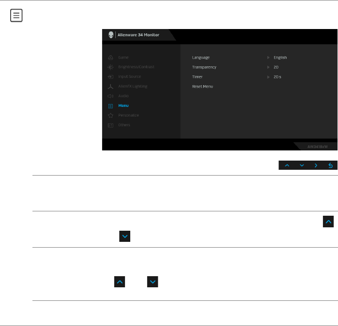Click the AW3418xW model label
This screenshot has height=326, width=338.
[x=317, y=147]
